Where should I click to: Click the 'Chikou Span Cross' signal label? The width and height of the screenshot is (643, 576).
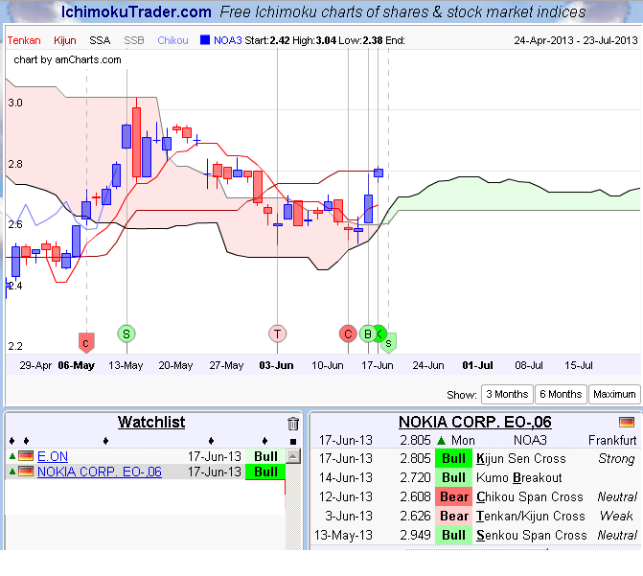coord(529,496)
